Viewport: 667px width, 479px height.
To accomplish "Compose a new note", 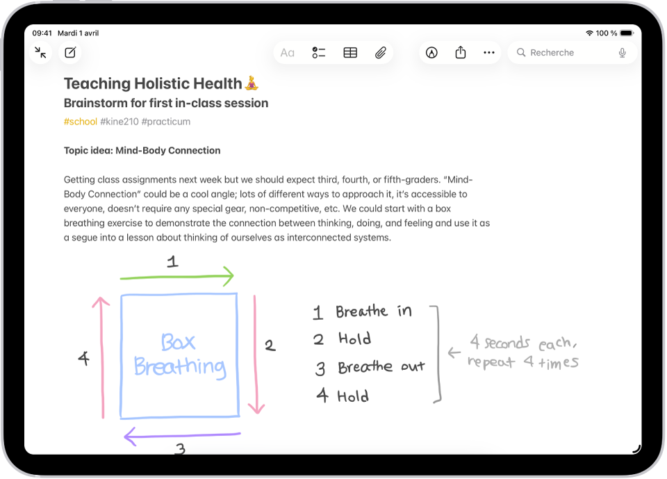I will pos(70,52).
